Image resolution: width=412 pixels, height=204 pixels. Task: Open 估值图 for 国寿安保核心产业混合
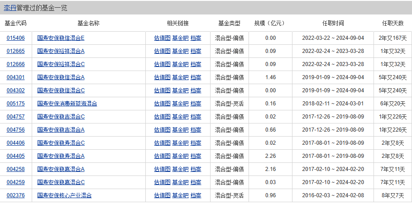click(x=162, y=195)
